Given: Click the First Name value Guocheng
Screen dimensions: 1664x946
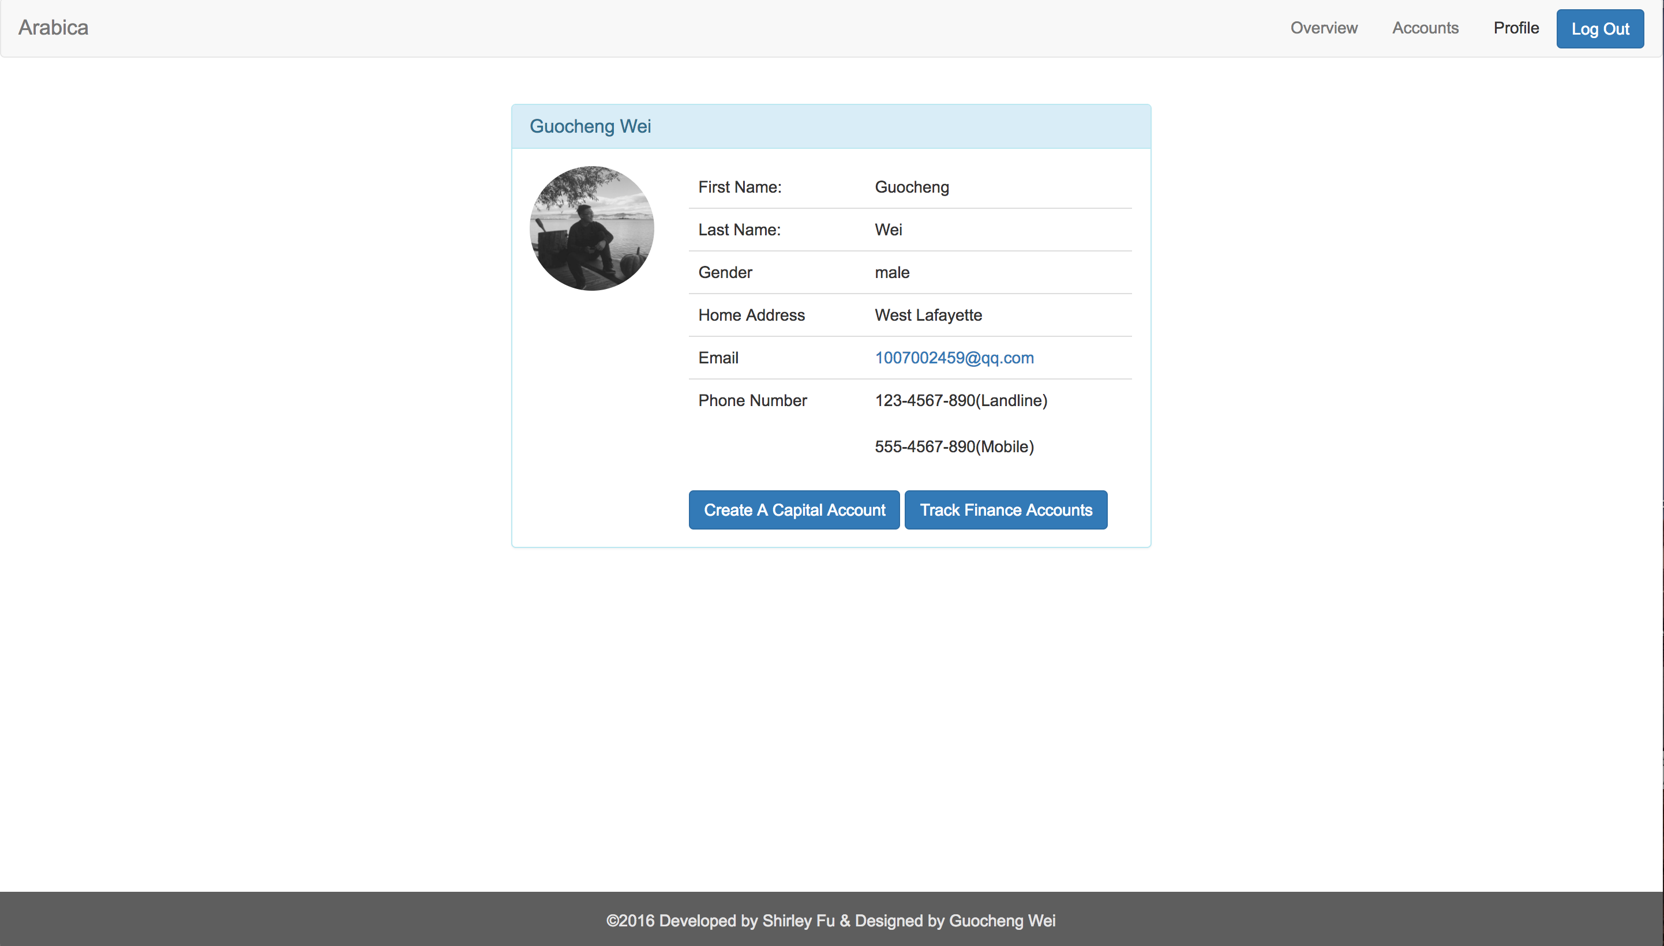Looking at the screenshot, I should point(912,187).
